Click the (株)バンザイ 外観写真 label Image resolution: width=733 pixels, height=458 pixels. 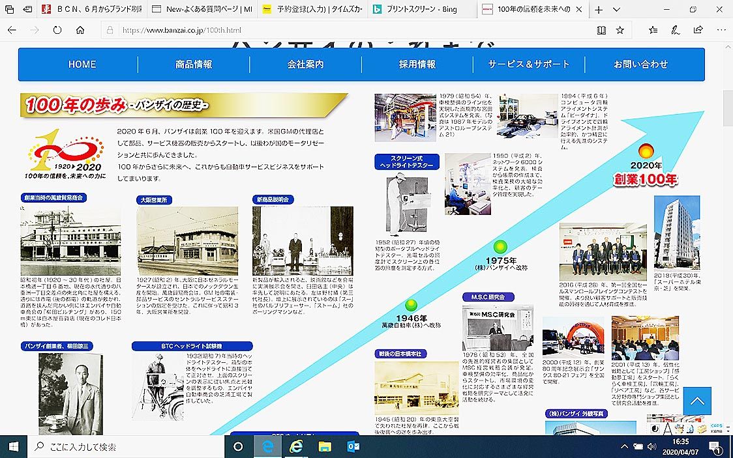point(576,414)
